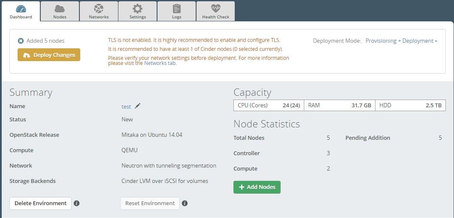Switch to the Nodes tab label

(60, 17)
